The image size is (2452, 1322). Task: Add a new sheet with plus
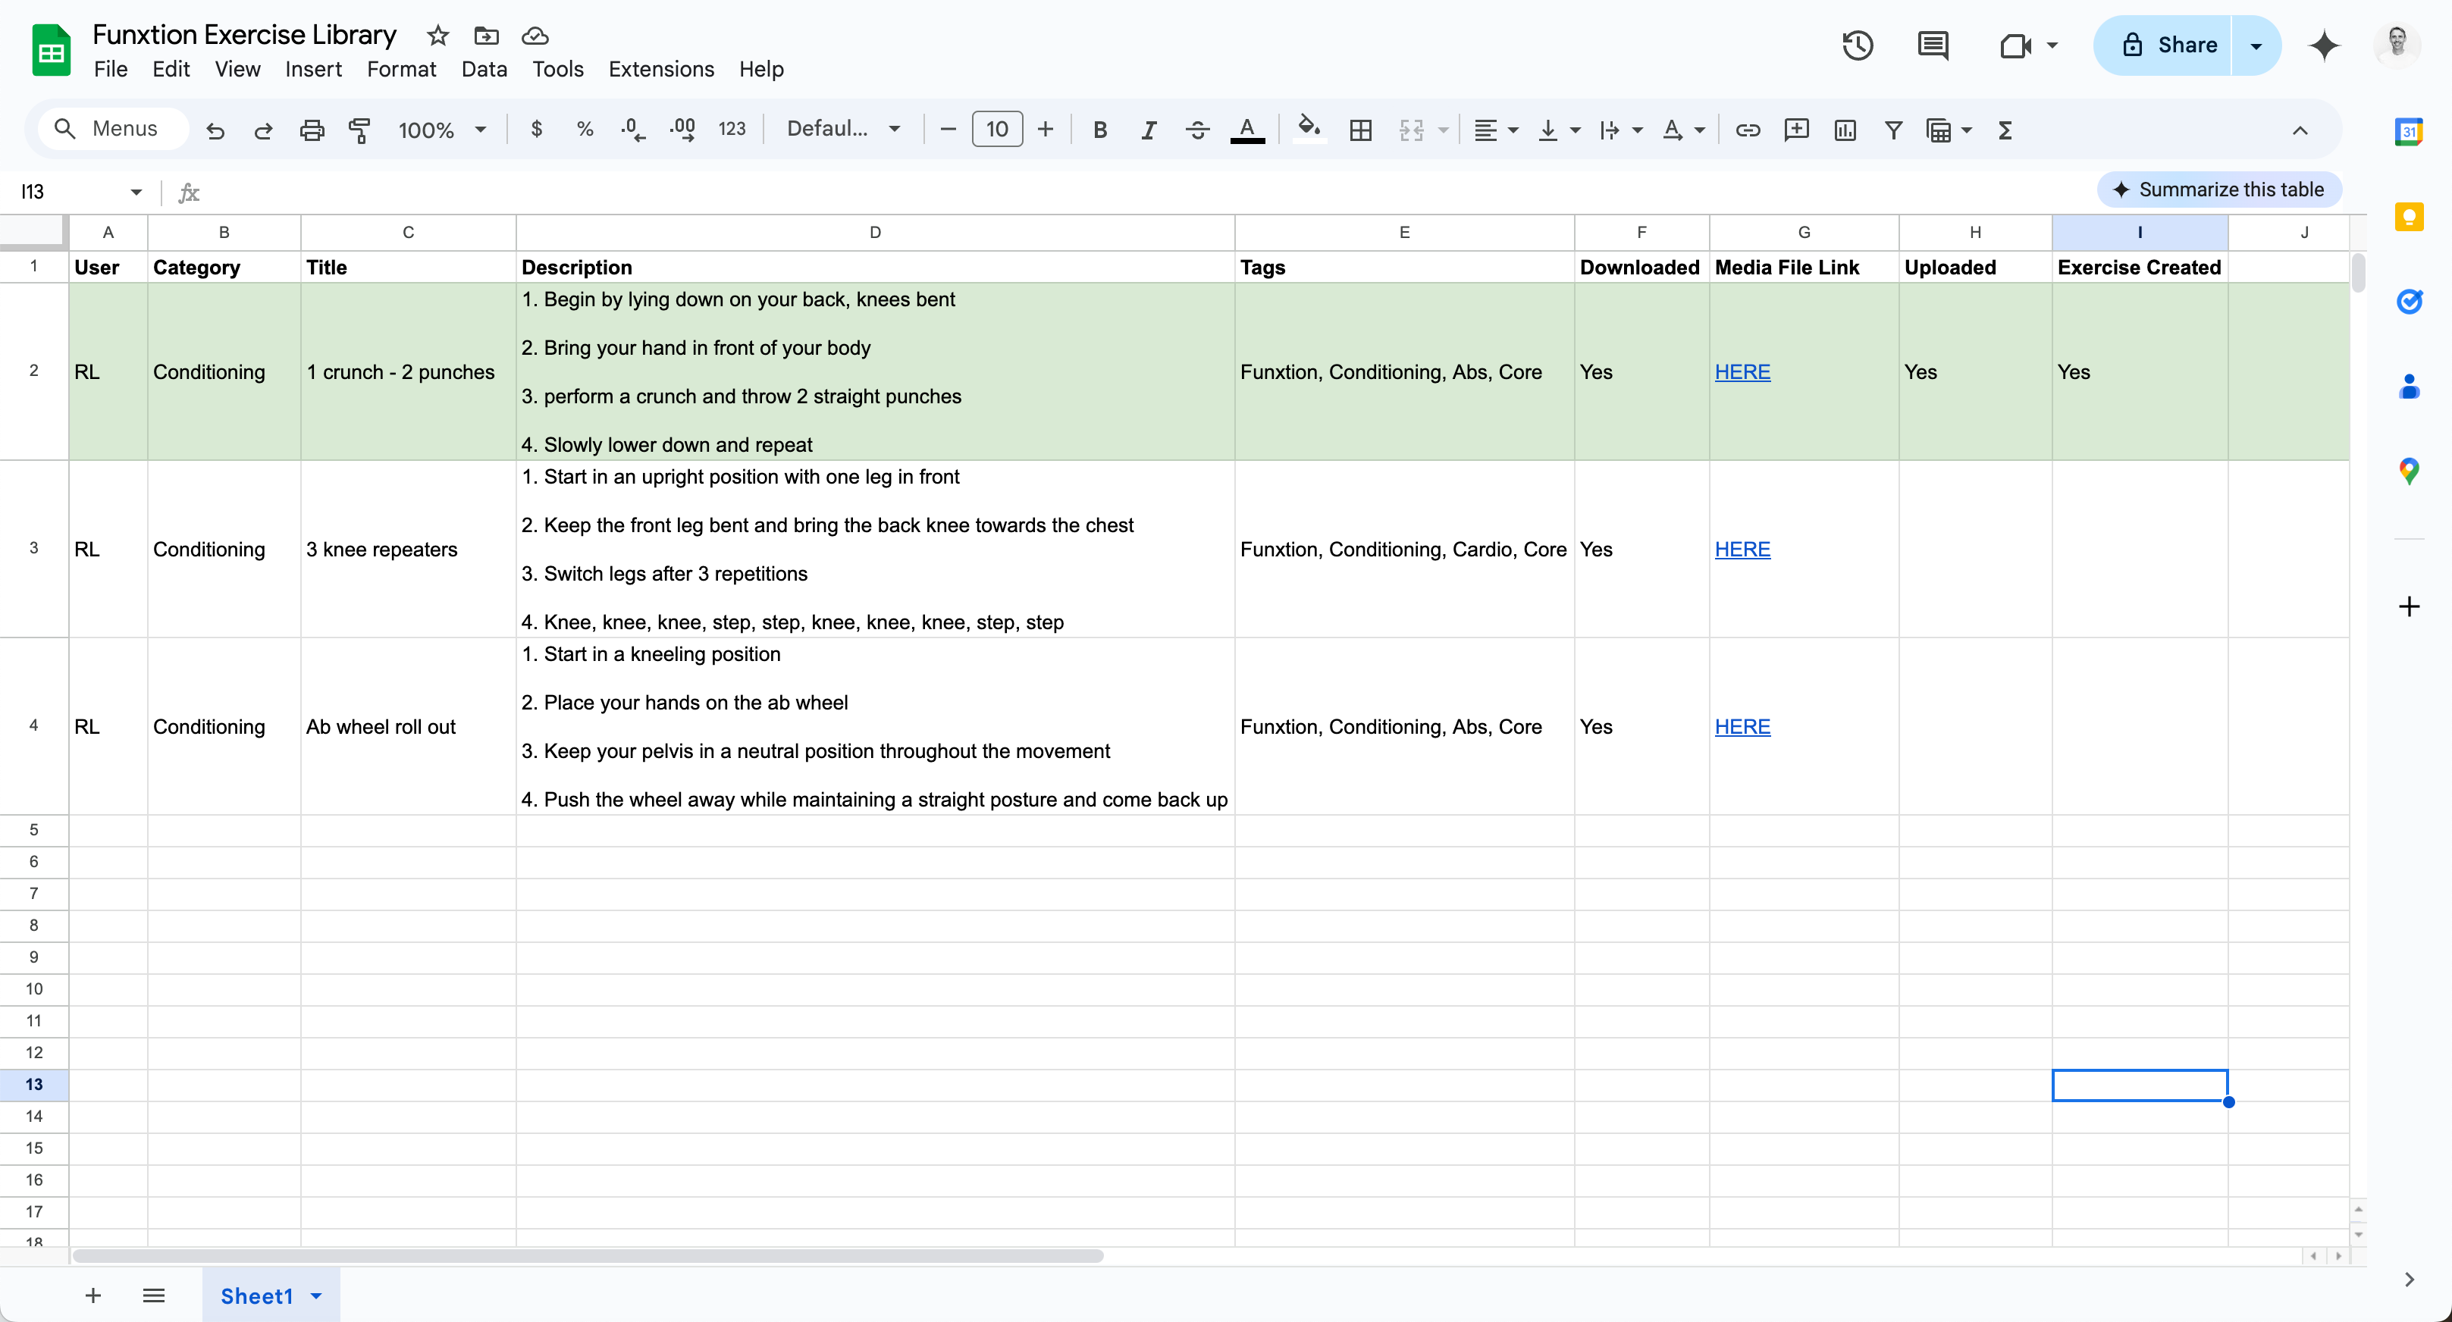(x=92, y=1295)
